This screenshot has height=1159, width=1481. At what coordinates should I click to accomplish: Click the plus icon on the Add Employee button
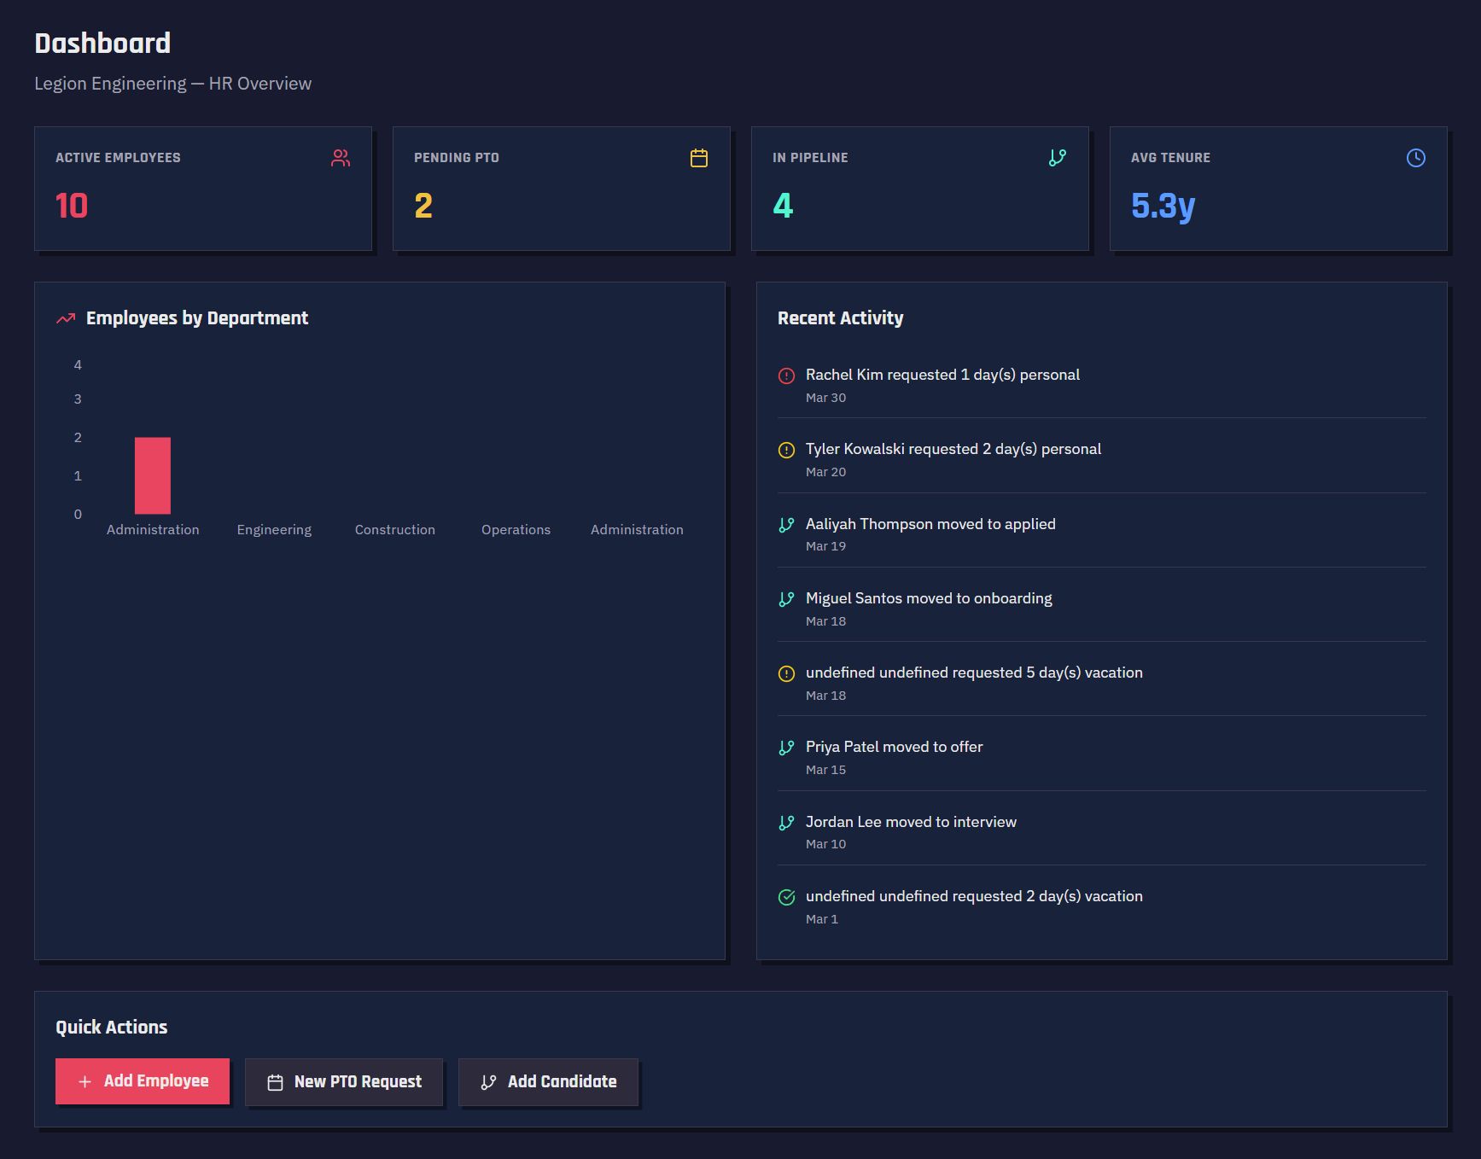(x=85, y=1081)
